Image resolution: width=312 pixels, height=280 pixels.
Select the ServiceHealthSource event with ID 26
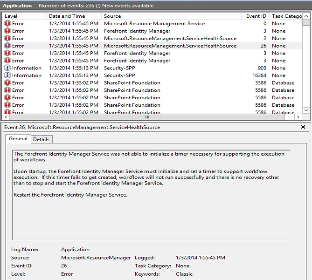[x=152, y=46]
